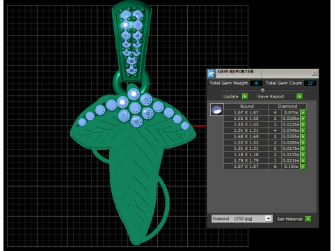
Task: Click green arrow in 1.79 X 1.79 row
Action: [303, 160]
